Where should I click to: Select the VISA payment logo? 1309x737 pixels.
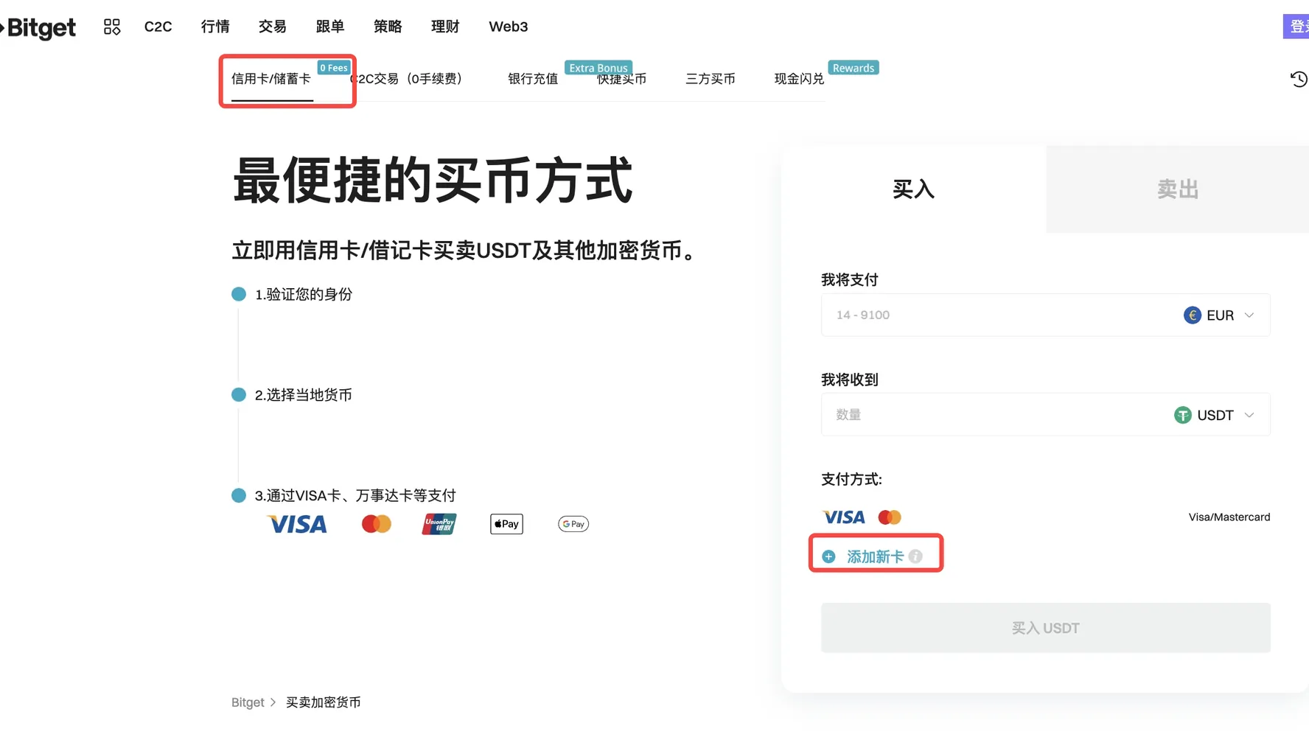296,523
